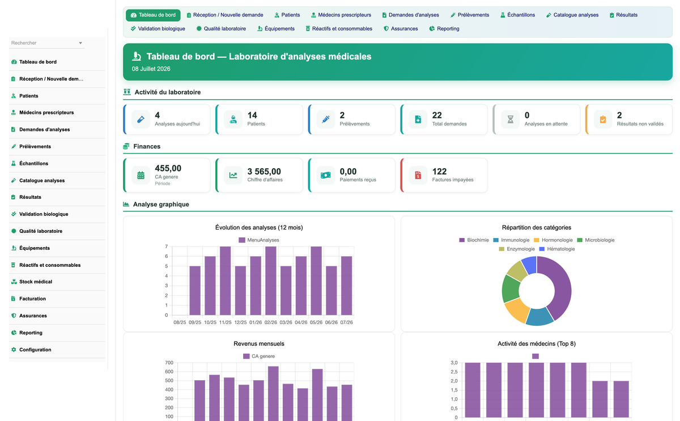
Task: Click the 11/25 bar in Évolution des analyses chart
Action: pos(225,280)
